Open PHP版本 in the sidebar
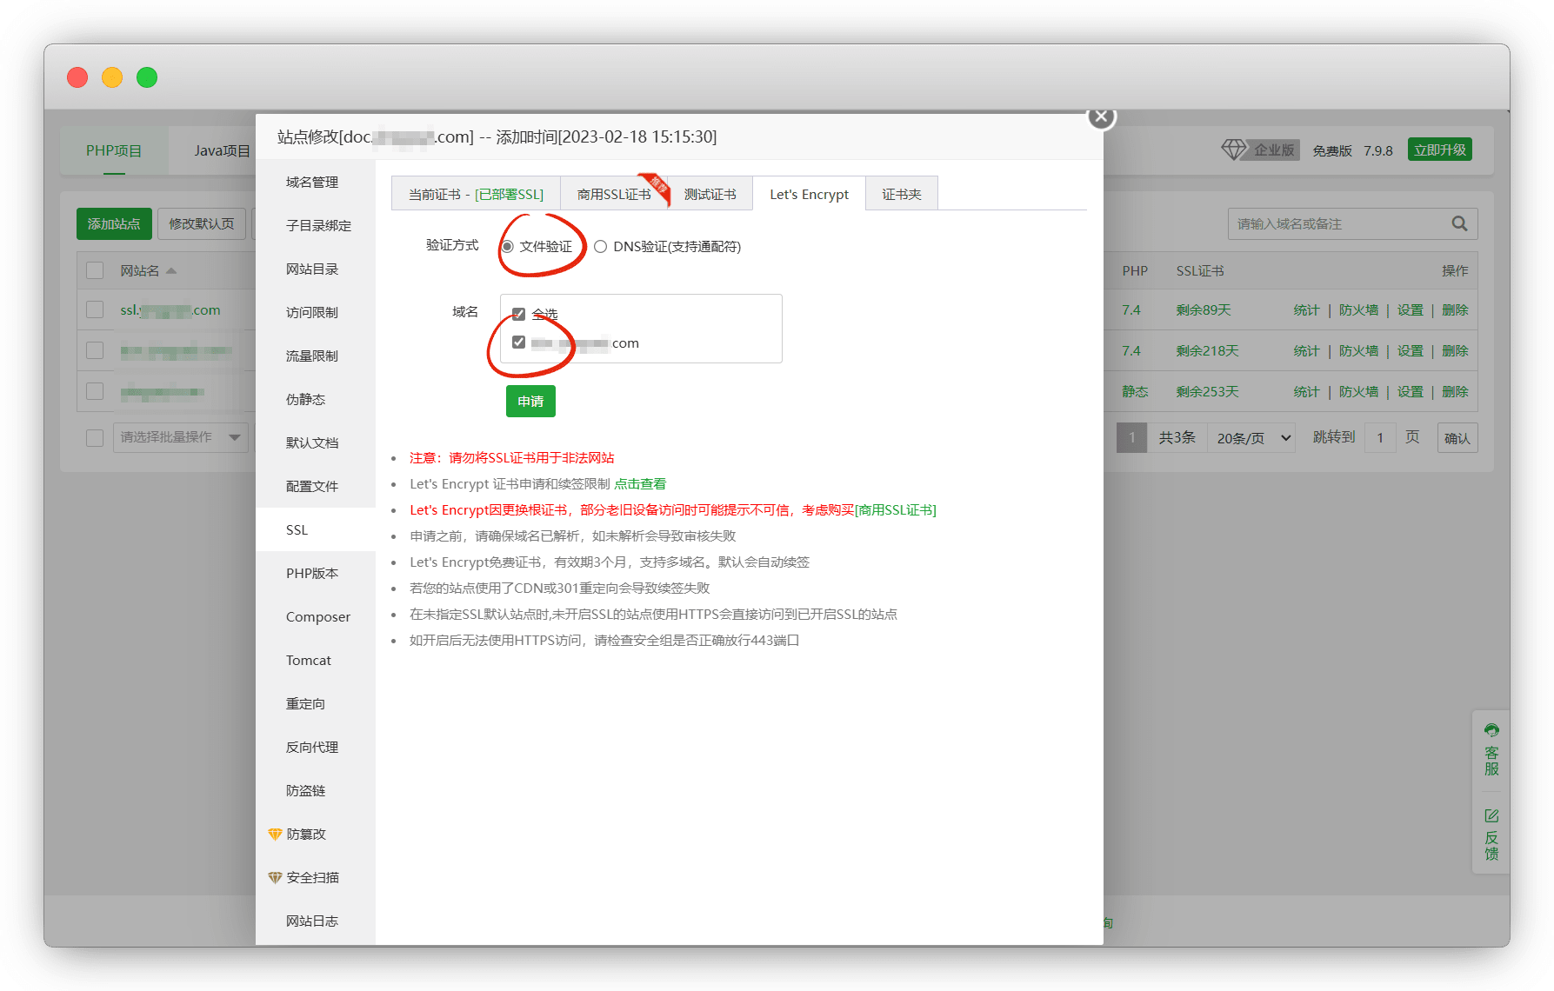This screenshot has width=1554, height=991. tap(312, 574)
